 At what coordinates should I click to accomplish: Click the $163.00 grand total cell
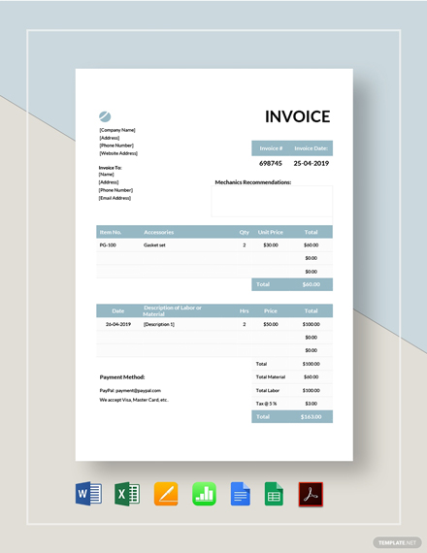coord(311,417)
